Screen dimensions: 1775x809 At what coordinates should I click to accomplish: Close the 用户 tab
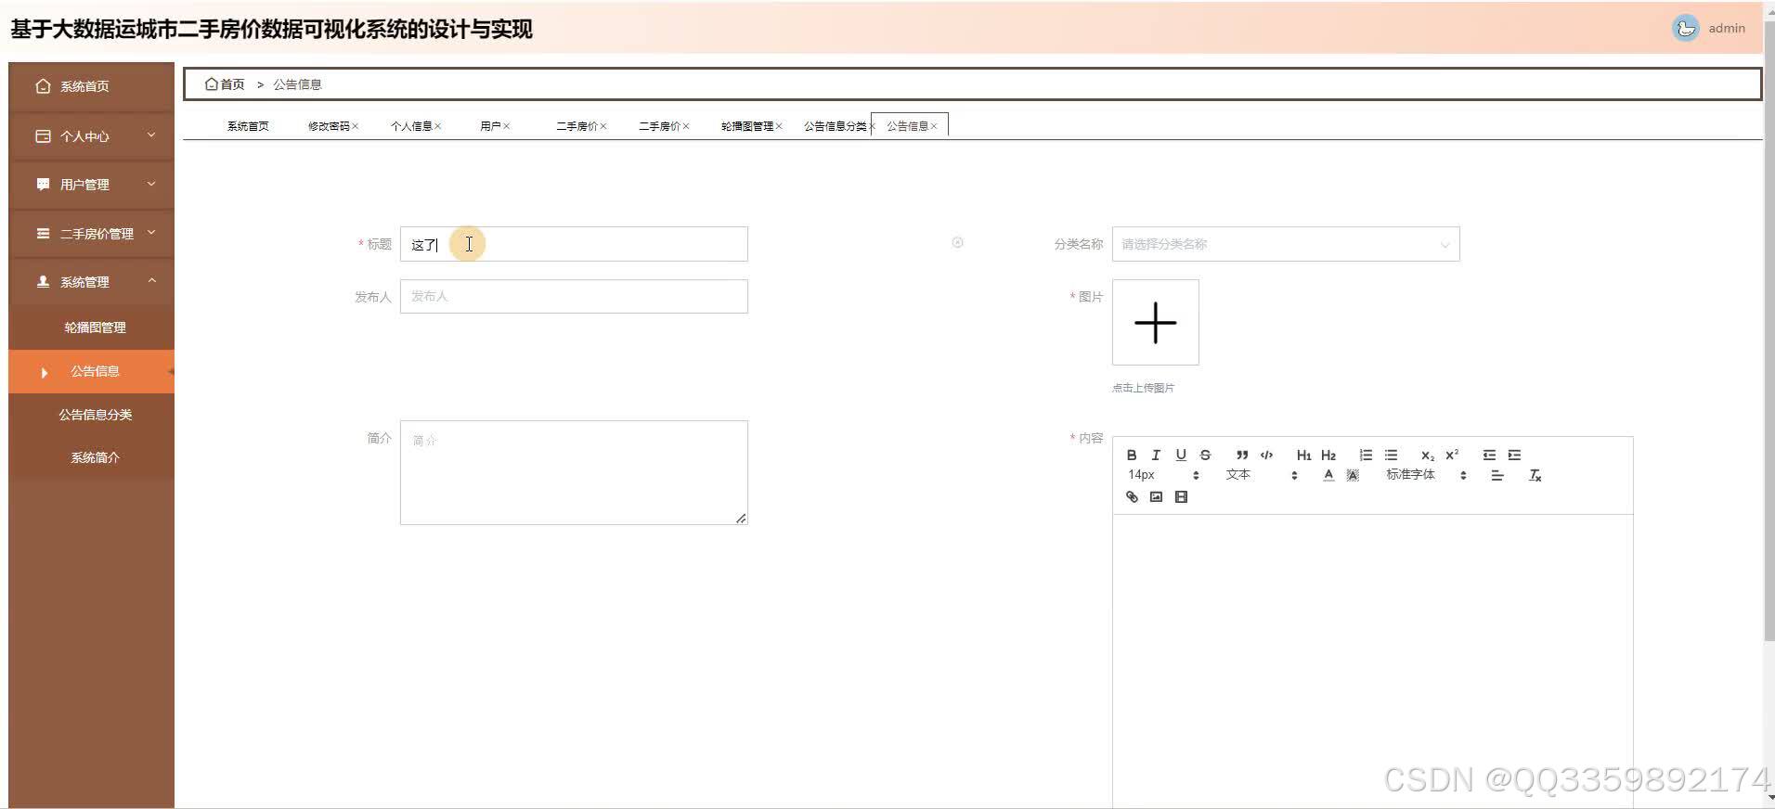(506, 126)
